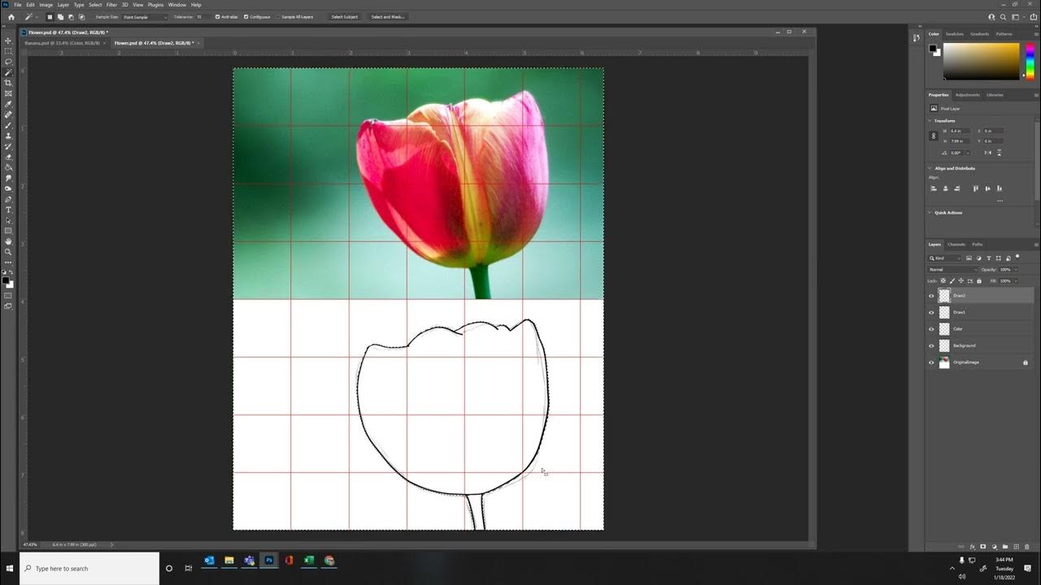1041x585 pixels.
Task: Toggle the layer filter on/off switch
Action: click(x=1017, y=257)
